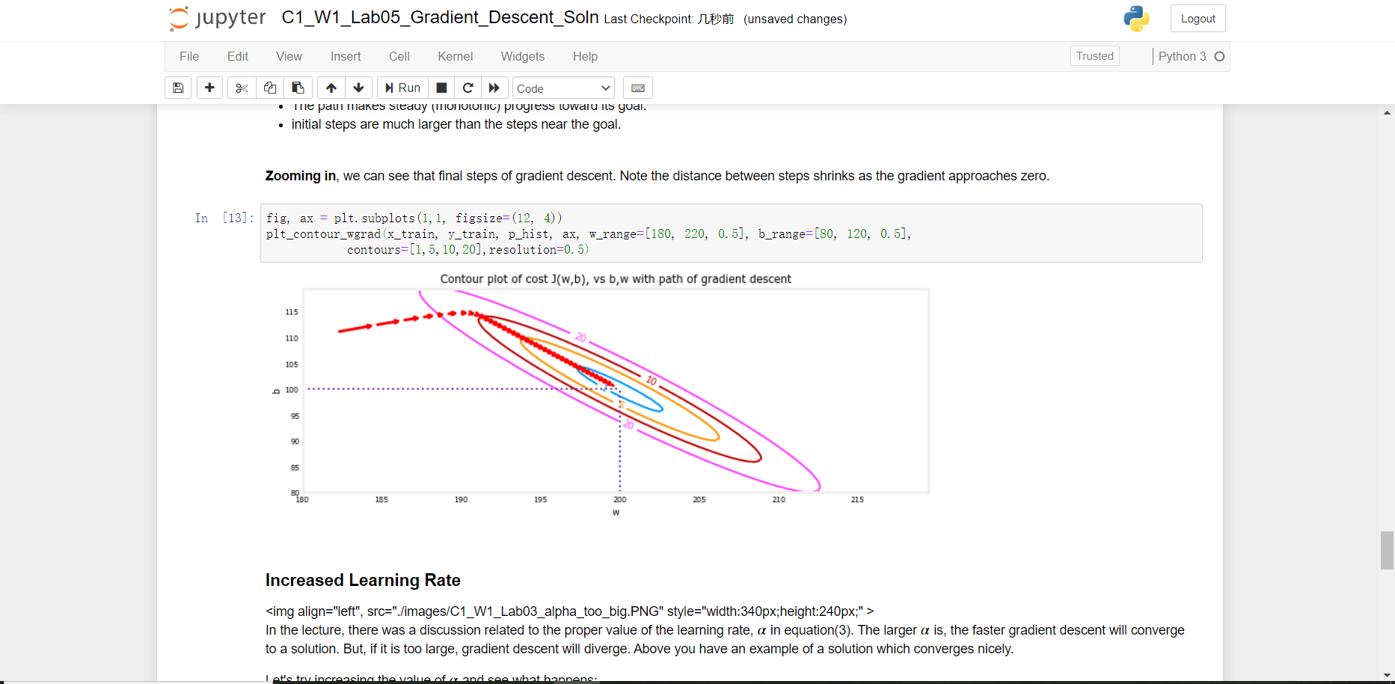Restart the kernel using the refresh icon
The width and height of the screenshot is (1395, 684).
467,88
